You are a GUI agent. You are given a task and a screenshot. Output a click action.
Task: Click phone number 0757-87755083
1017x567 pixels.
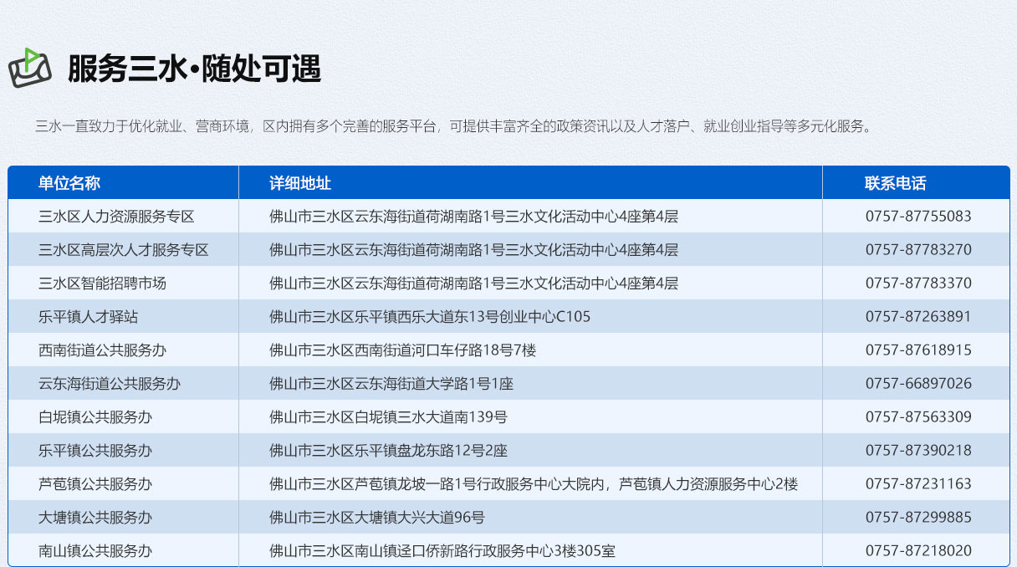point(918,217)
